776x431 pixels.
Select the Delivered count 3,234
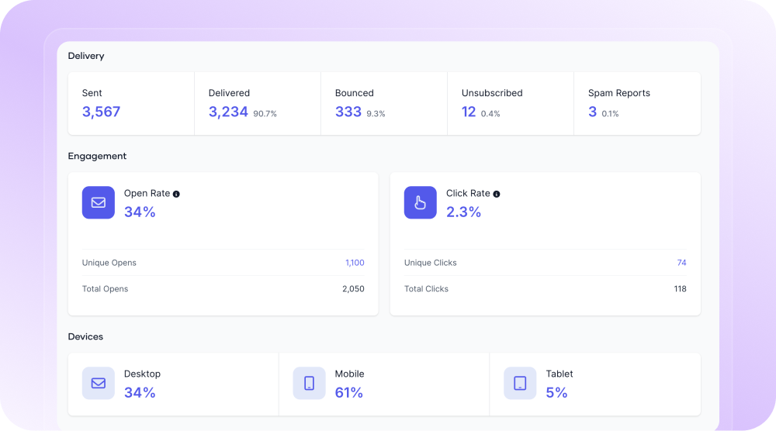pyautogui.click(x=228, y=112)
